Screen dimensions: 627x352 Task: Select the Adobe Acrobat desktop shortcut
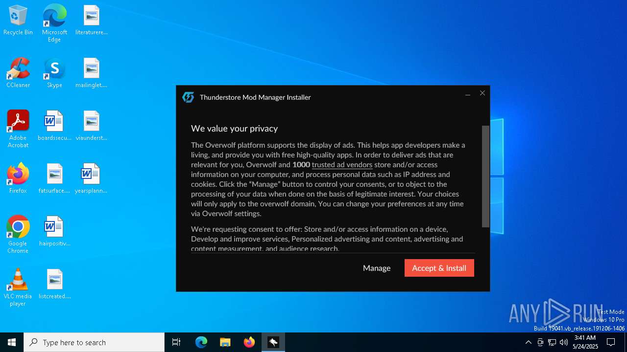18,129
